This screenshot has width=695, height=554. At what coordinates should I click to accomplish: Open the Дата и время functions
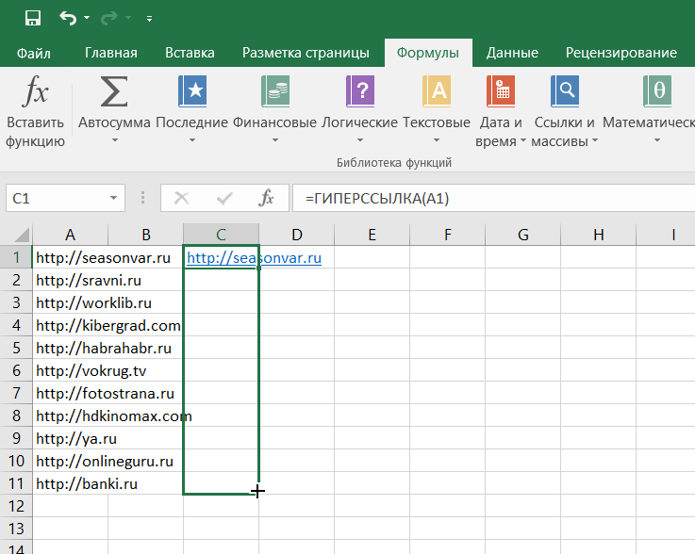(x=501, y=111)
